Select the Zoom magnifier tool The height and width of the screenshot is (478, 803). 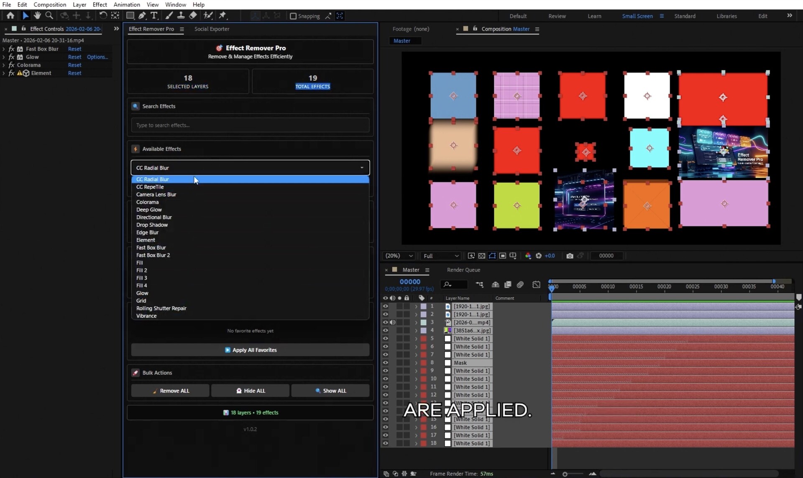coord(49,15)
